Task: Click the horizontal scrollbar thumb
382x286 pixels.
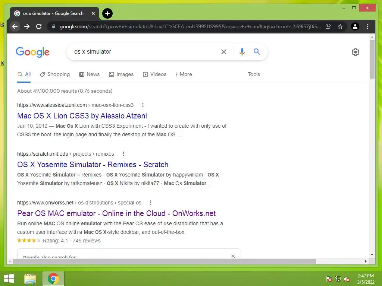Action: tap(165, 261)
